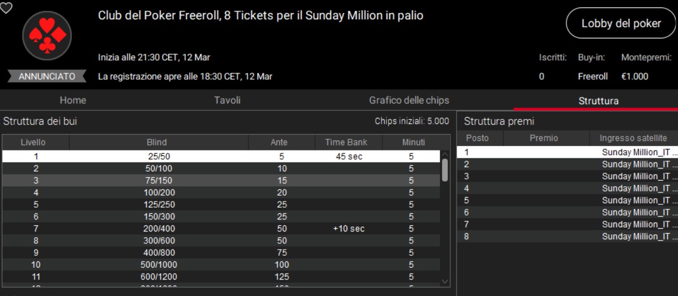Open the Lobby del poker button
This screenshot has height=296, width=678.
tap(621, 23)
